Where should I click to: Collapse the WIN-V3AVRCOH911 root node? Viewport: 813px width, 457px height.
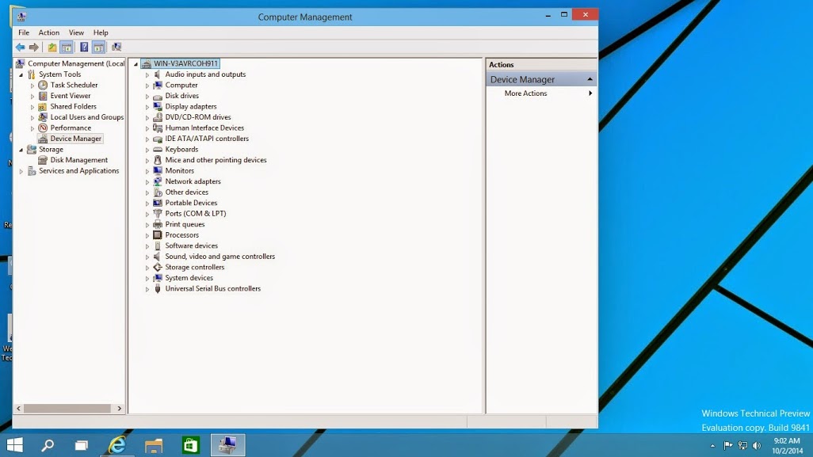tap(135, 64)
